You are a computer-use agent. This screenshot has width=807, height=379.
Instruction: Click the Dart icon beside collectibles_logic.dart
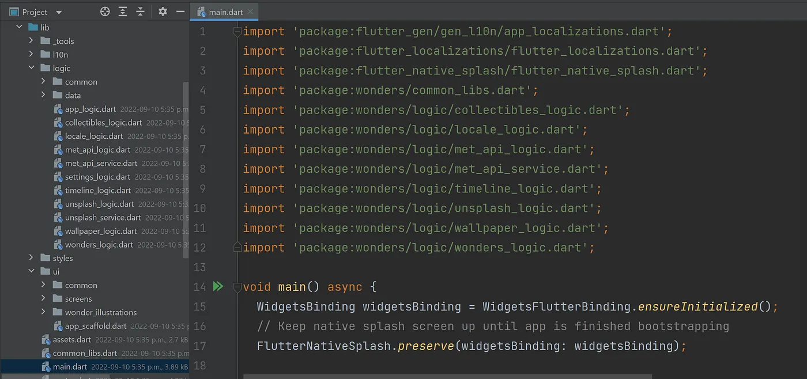click(x=58, y=123)
